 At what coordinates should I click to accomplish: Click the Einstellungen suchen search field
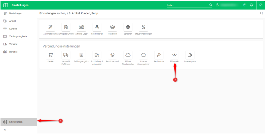coord(148,13)
